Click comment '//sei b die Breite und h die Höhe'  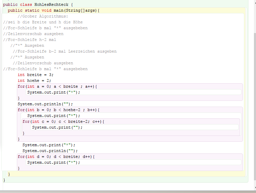pyautogui.click(x=43, y=22)
